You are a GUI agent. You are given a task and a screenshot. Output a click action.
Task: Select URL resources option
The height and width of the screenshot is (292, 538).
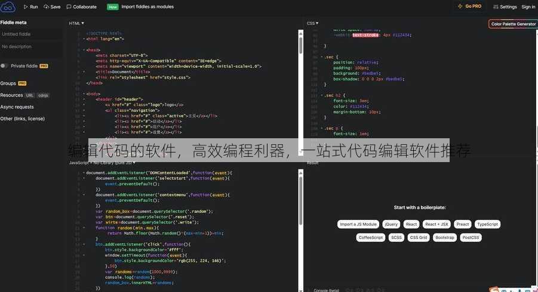tap(29, 95)
